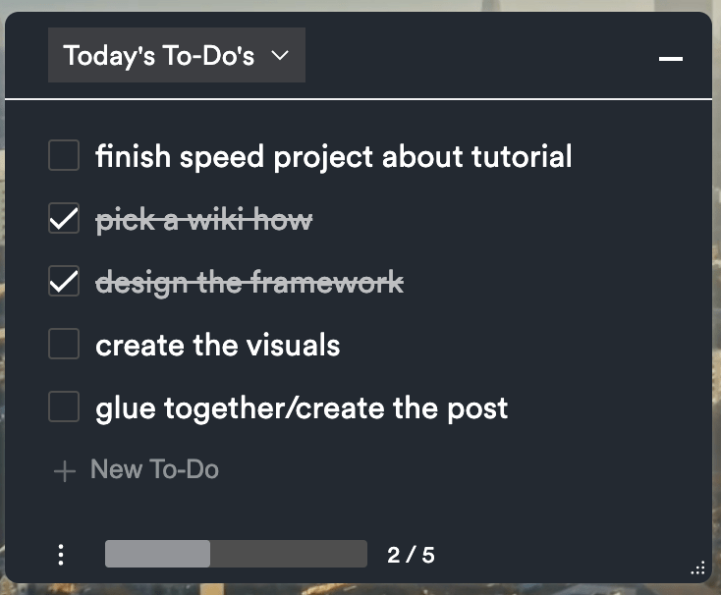This screenshot has height=595, width=721.
Task: Click the crossed-out 'design the framework' item
Action: [250, 283]
